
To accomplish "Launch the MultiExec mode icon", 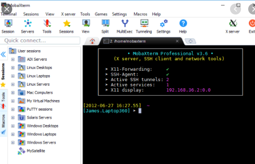I will tap(125, 23).
